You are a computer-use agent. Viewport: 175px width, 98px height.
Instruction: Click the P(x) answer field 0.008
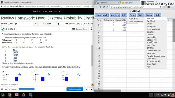(x=16, y=52)
